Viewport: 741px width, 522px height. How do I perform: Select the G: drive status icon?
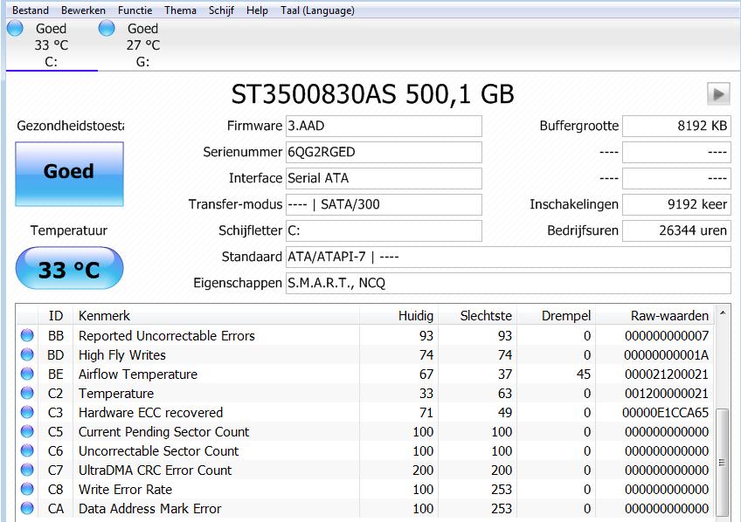(107, 28)
